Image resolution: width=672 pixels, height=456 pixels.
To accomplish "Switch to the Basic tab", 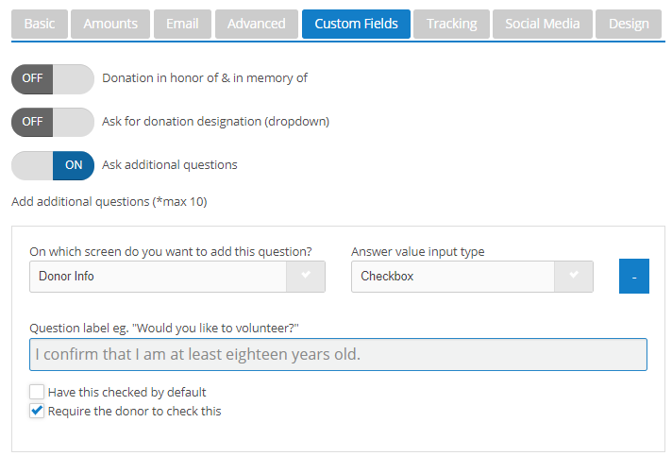I will [x=40, y=24].
